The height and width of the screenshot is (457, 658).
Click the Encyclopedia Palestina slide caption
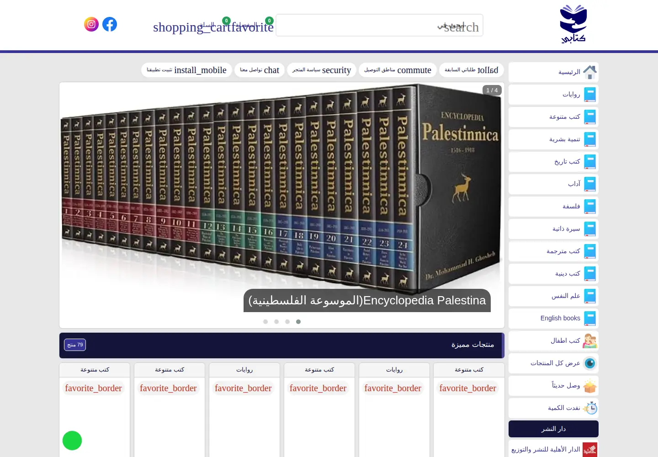tap(367, 301)
